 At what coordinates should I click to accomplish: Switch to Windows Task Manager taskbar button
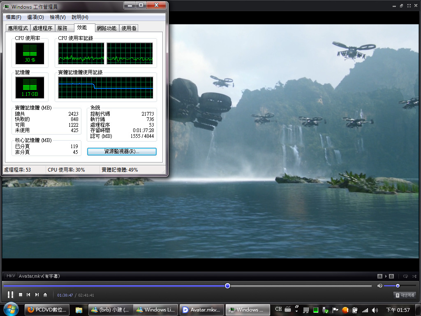tap(248, 310)
